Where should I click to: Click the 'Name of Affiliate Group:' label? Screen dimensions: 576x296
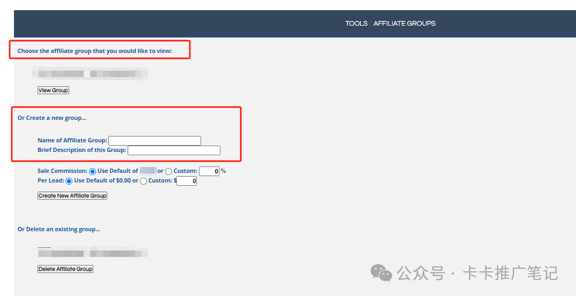click(x=72, y=141)
